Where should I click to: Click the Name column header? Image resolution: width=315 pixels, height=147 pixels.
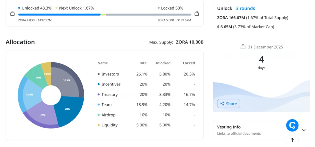click(x=103, y=63)
